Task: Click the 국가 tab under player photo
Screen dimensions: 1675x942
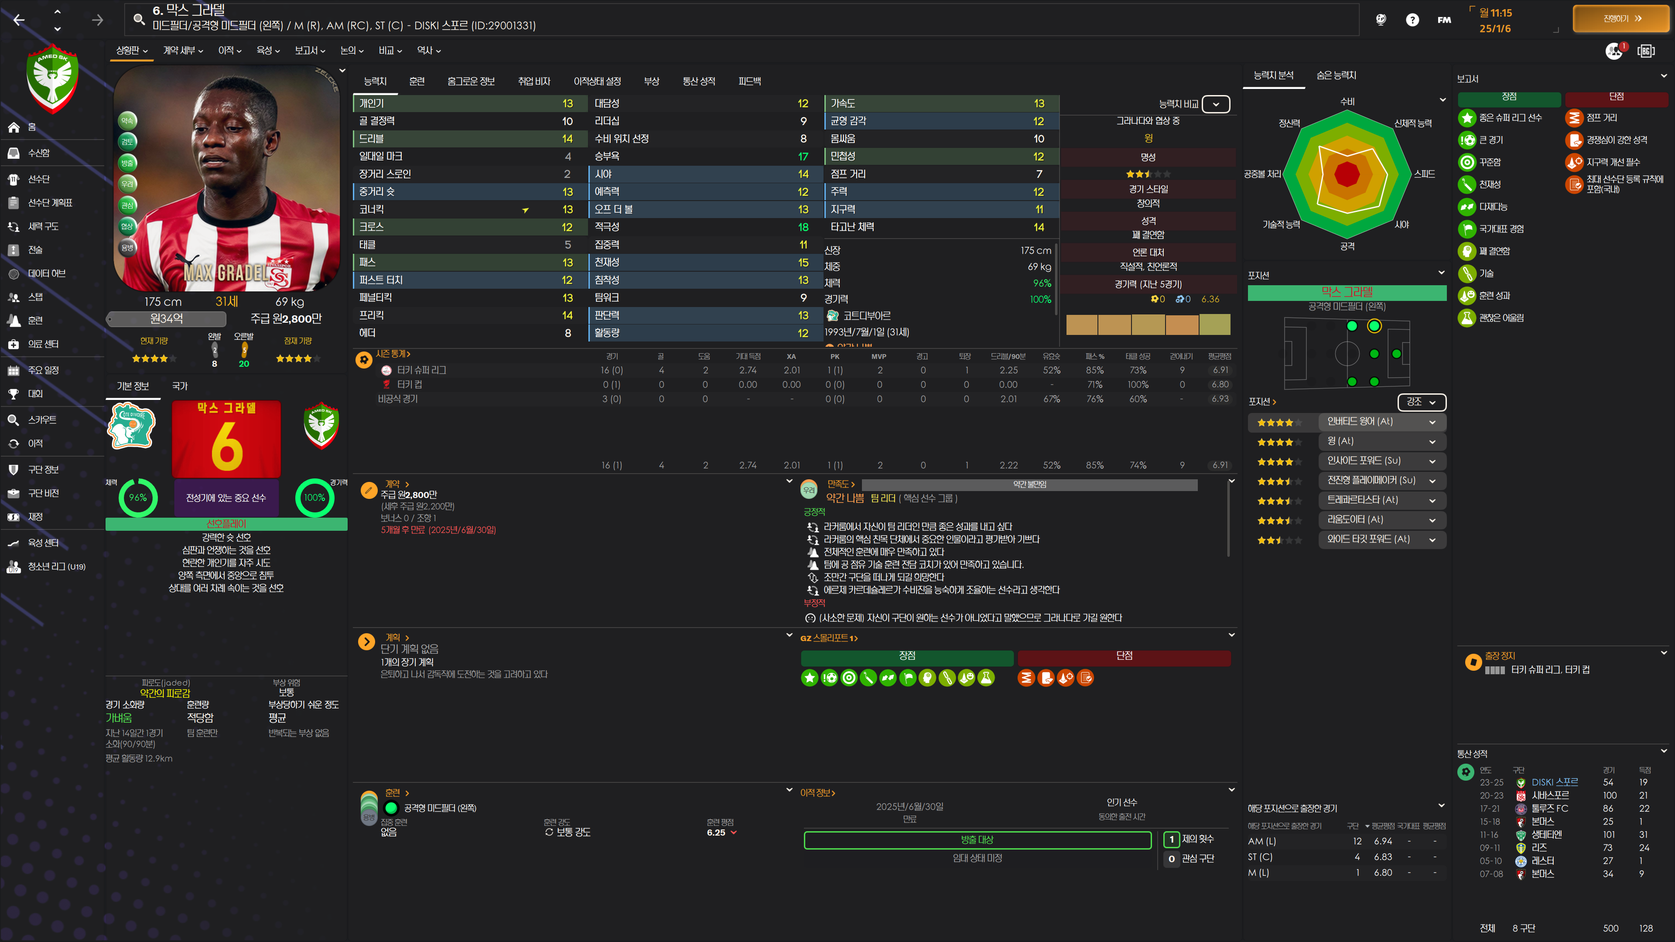Action: 179,386
